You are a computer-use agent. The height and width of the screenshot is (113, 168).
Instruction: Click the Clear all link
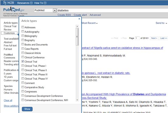pos(8,100)
